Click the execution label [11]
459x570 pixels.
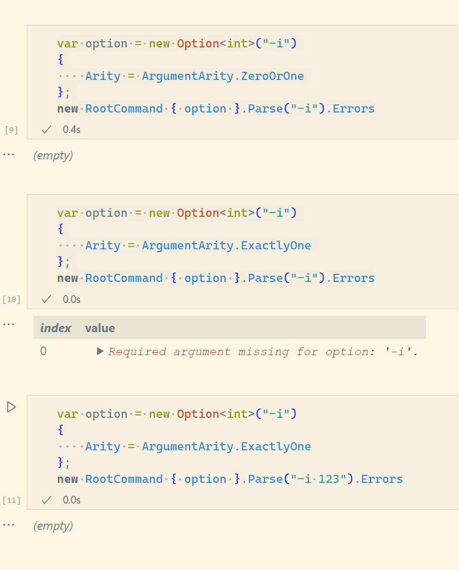[11, 500]
